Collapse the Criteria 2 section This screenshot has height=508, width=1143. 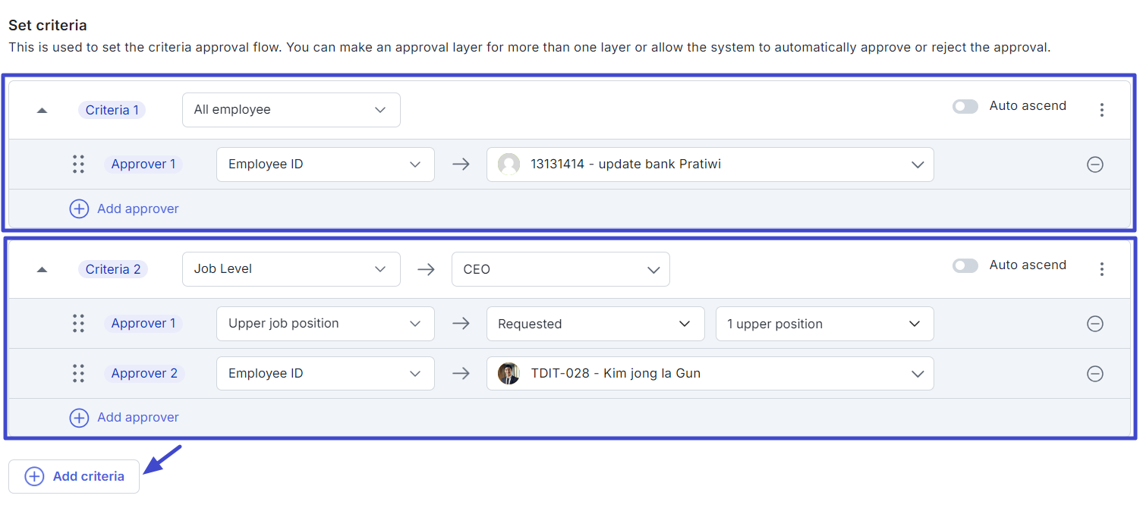[42, 269]
